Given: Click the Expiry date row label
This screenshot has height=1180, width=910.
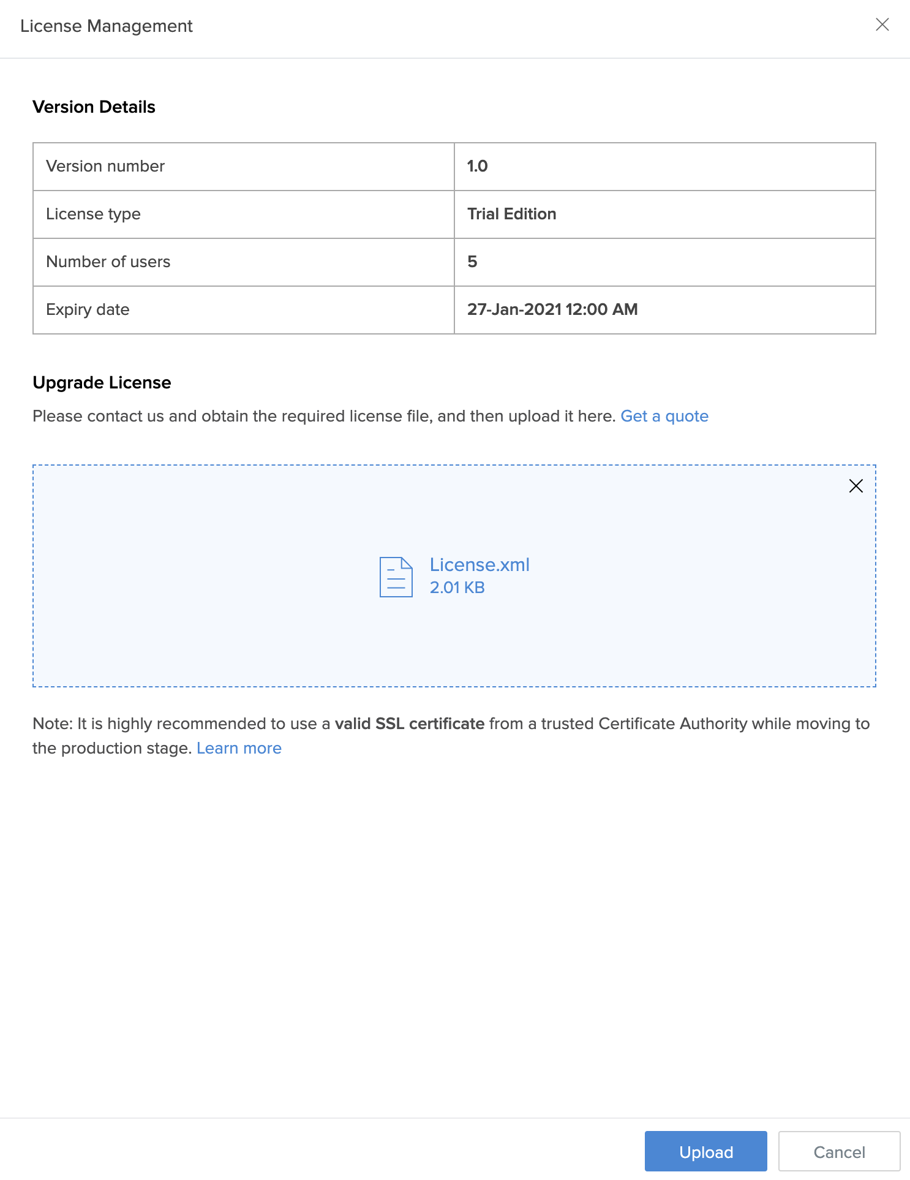Looking at the screenshot, I should click(x=88, y=309).
